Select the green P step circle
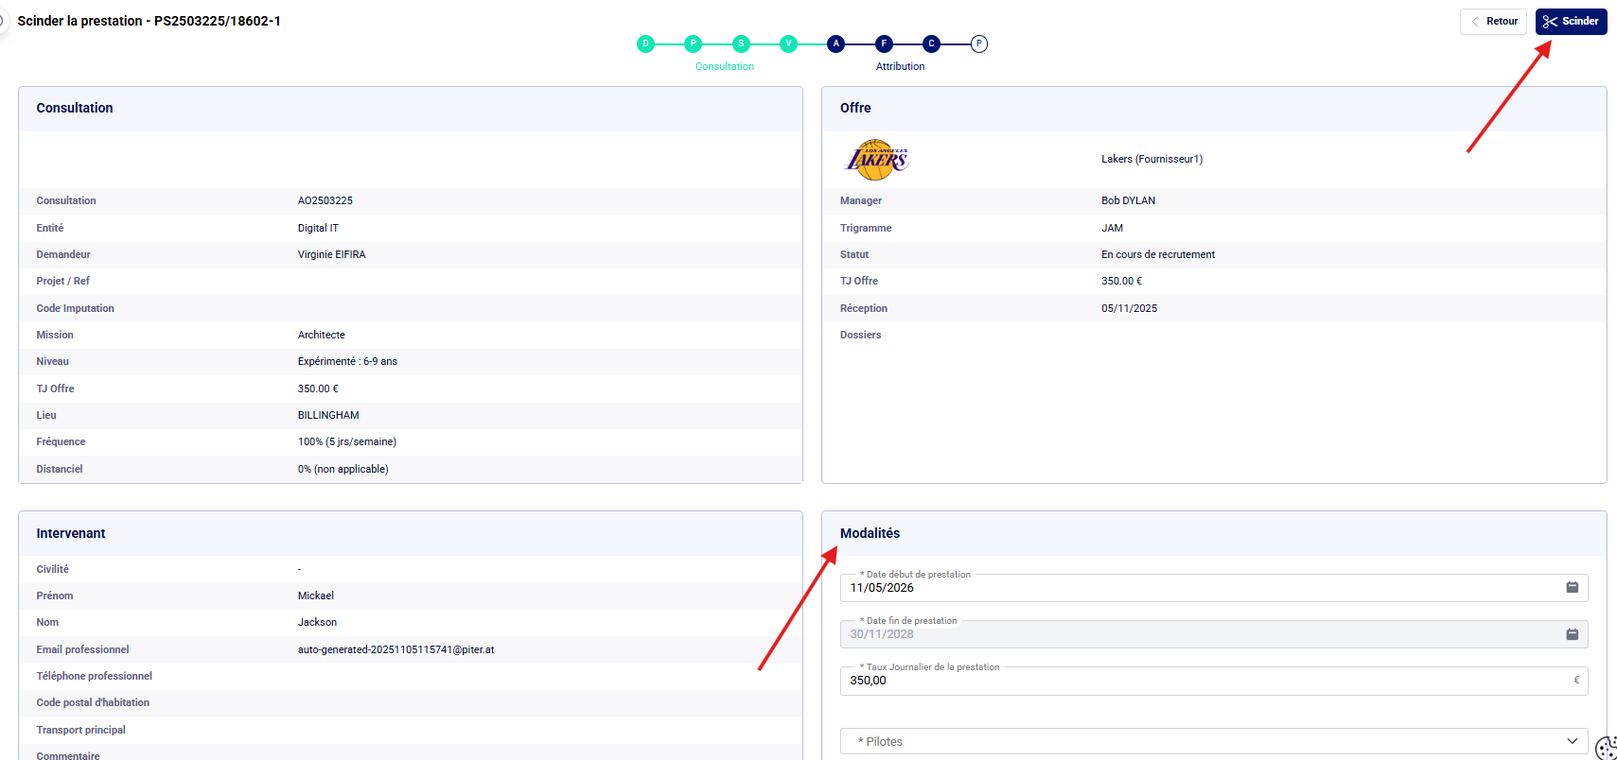Image resolution: width=1617 pixels, height=760 pixels. 693,43
